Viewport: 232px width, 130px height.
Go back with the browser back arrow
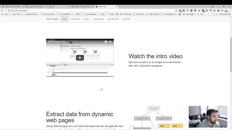click(x=2, y=10)
